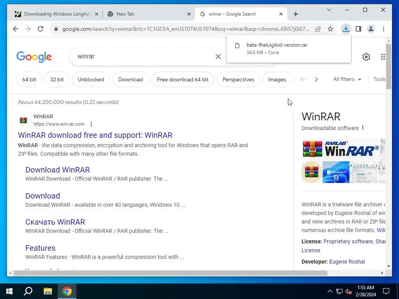Click the address bar URL
The height and width of the screenshot is (299, 399).
(186, 29)
